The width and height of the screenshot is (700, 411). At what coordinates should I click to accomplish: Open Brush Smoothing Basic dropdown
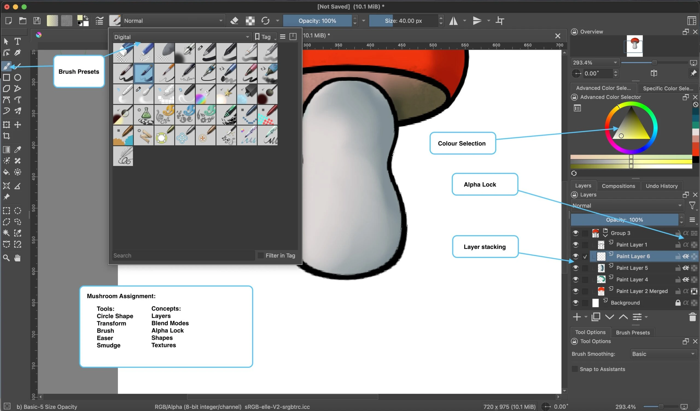coord(663,354)
